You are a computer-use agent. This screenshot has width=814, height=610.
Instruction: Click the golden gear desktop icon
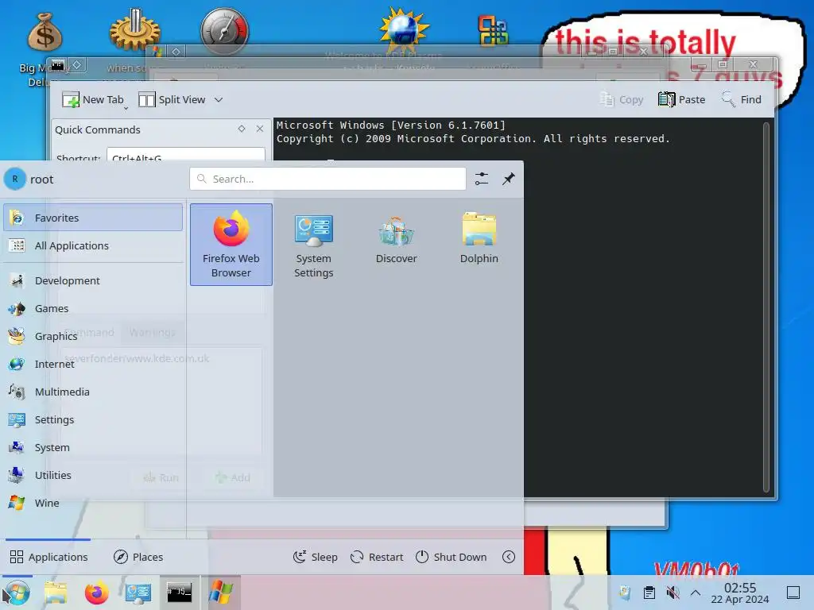134,31
